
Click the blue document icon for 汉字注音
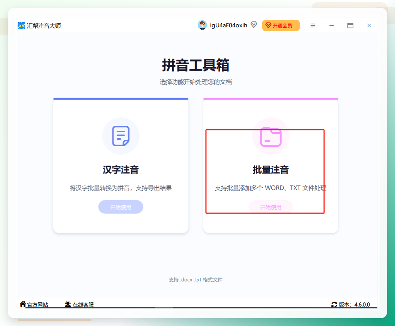pos(121,136)
